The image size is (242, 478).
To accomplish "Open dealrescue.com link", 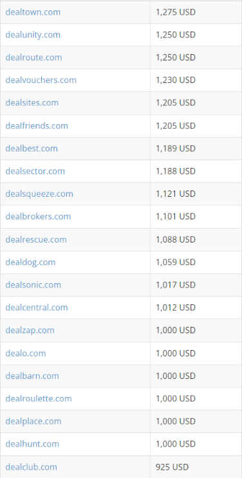I will click(x=36, y=239).
